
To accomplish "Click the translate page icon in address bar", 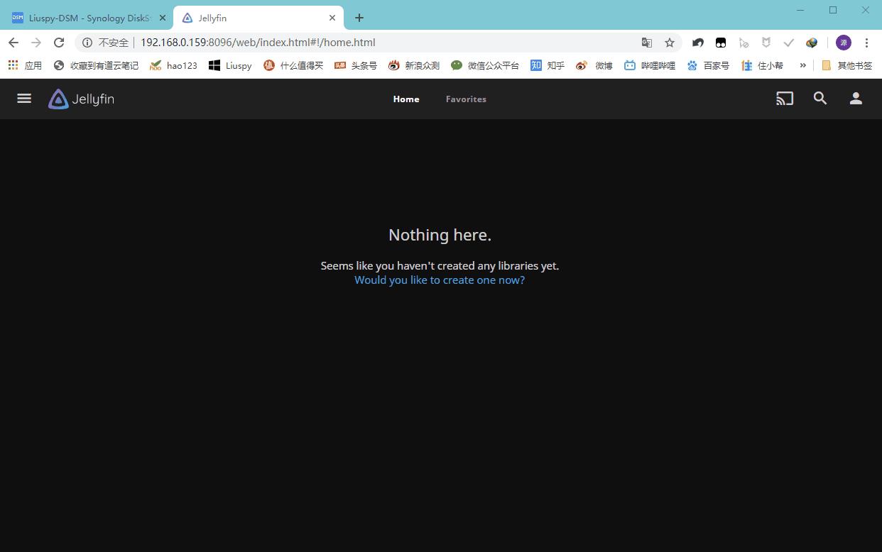I will (x=646, y=43).
